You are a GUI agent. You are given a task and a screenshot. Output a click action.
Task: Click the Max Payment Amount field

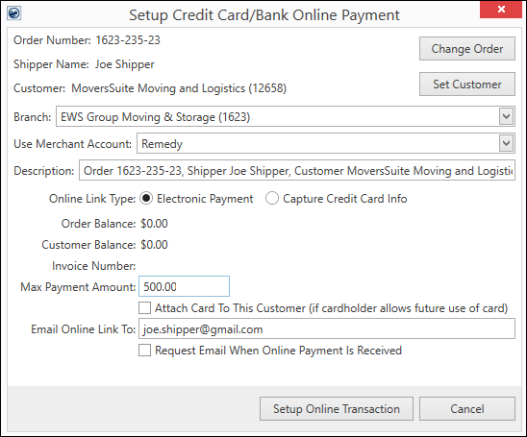(185, 286)
